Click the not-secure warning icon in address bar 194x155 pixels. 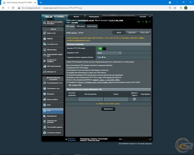(19, 8)
